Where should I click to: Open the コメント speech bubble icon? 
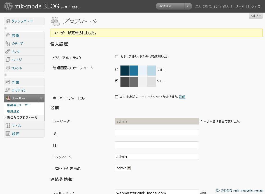pyautogui.click(x=8, y=68)
